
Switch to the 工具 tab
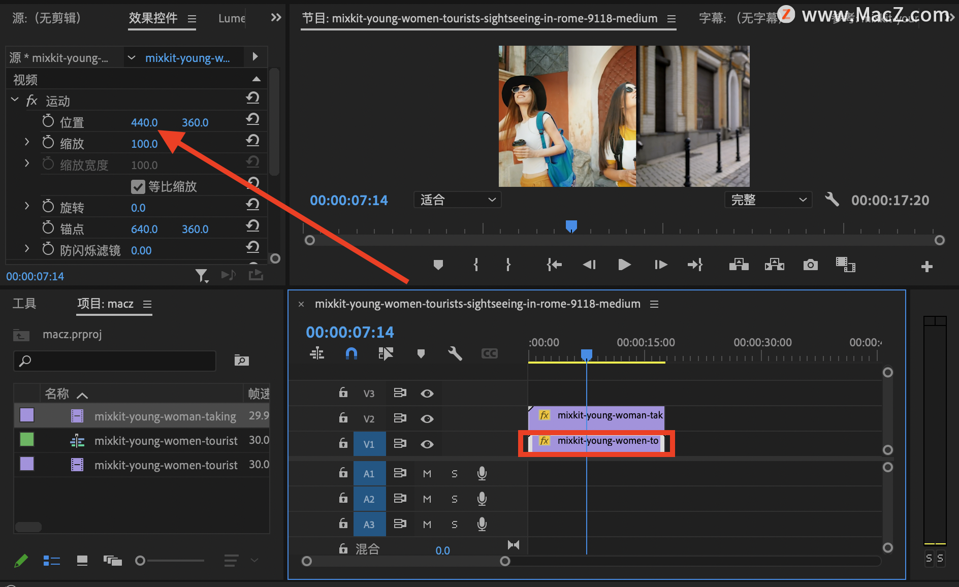click(24, 304)
